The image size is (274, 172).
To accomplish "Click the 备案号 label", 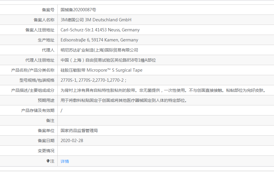I will [48, 10].
